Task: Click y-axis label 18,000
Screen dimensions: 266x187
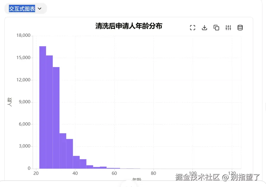Action: coord(23,35)
